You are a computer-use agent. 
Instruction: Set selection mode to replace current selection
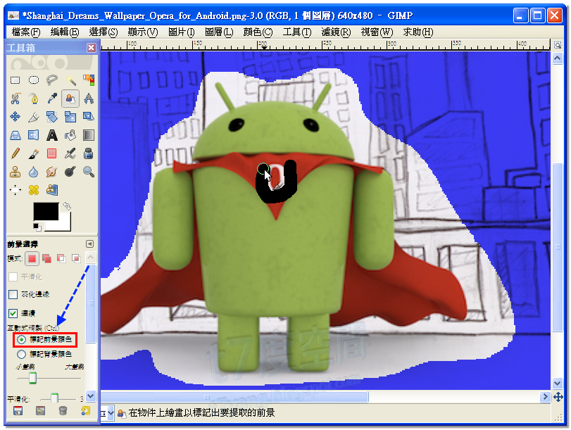point(32,259)
